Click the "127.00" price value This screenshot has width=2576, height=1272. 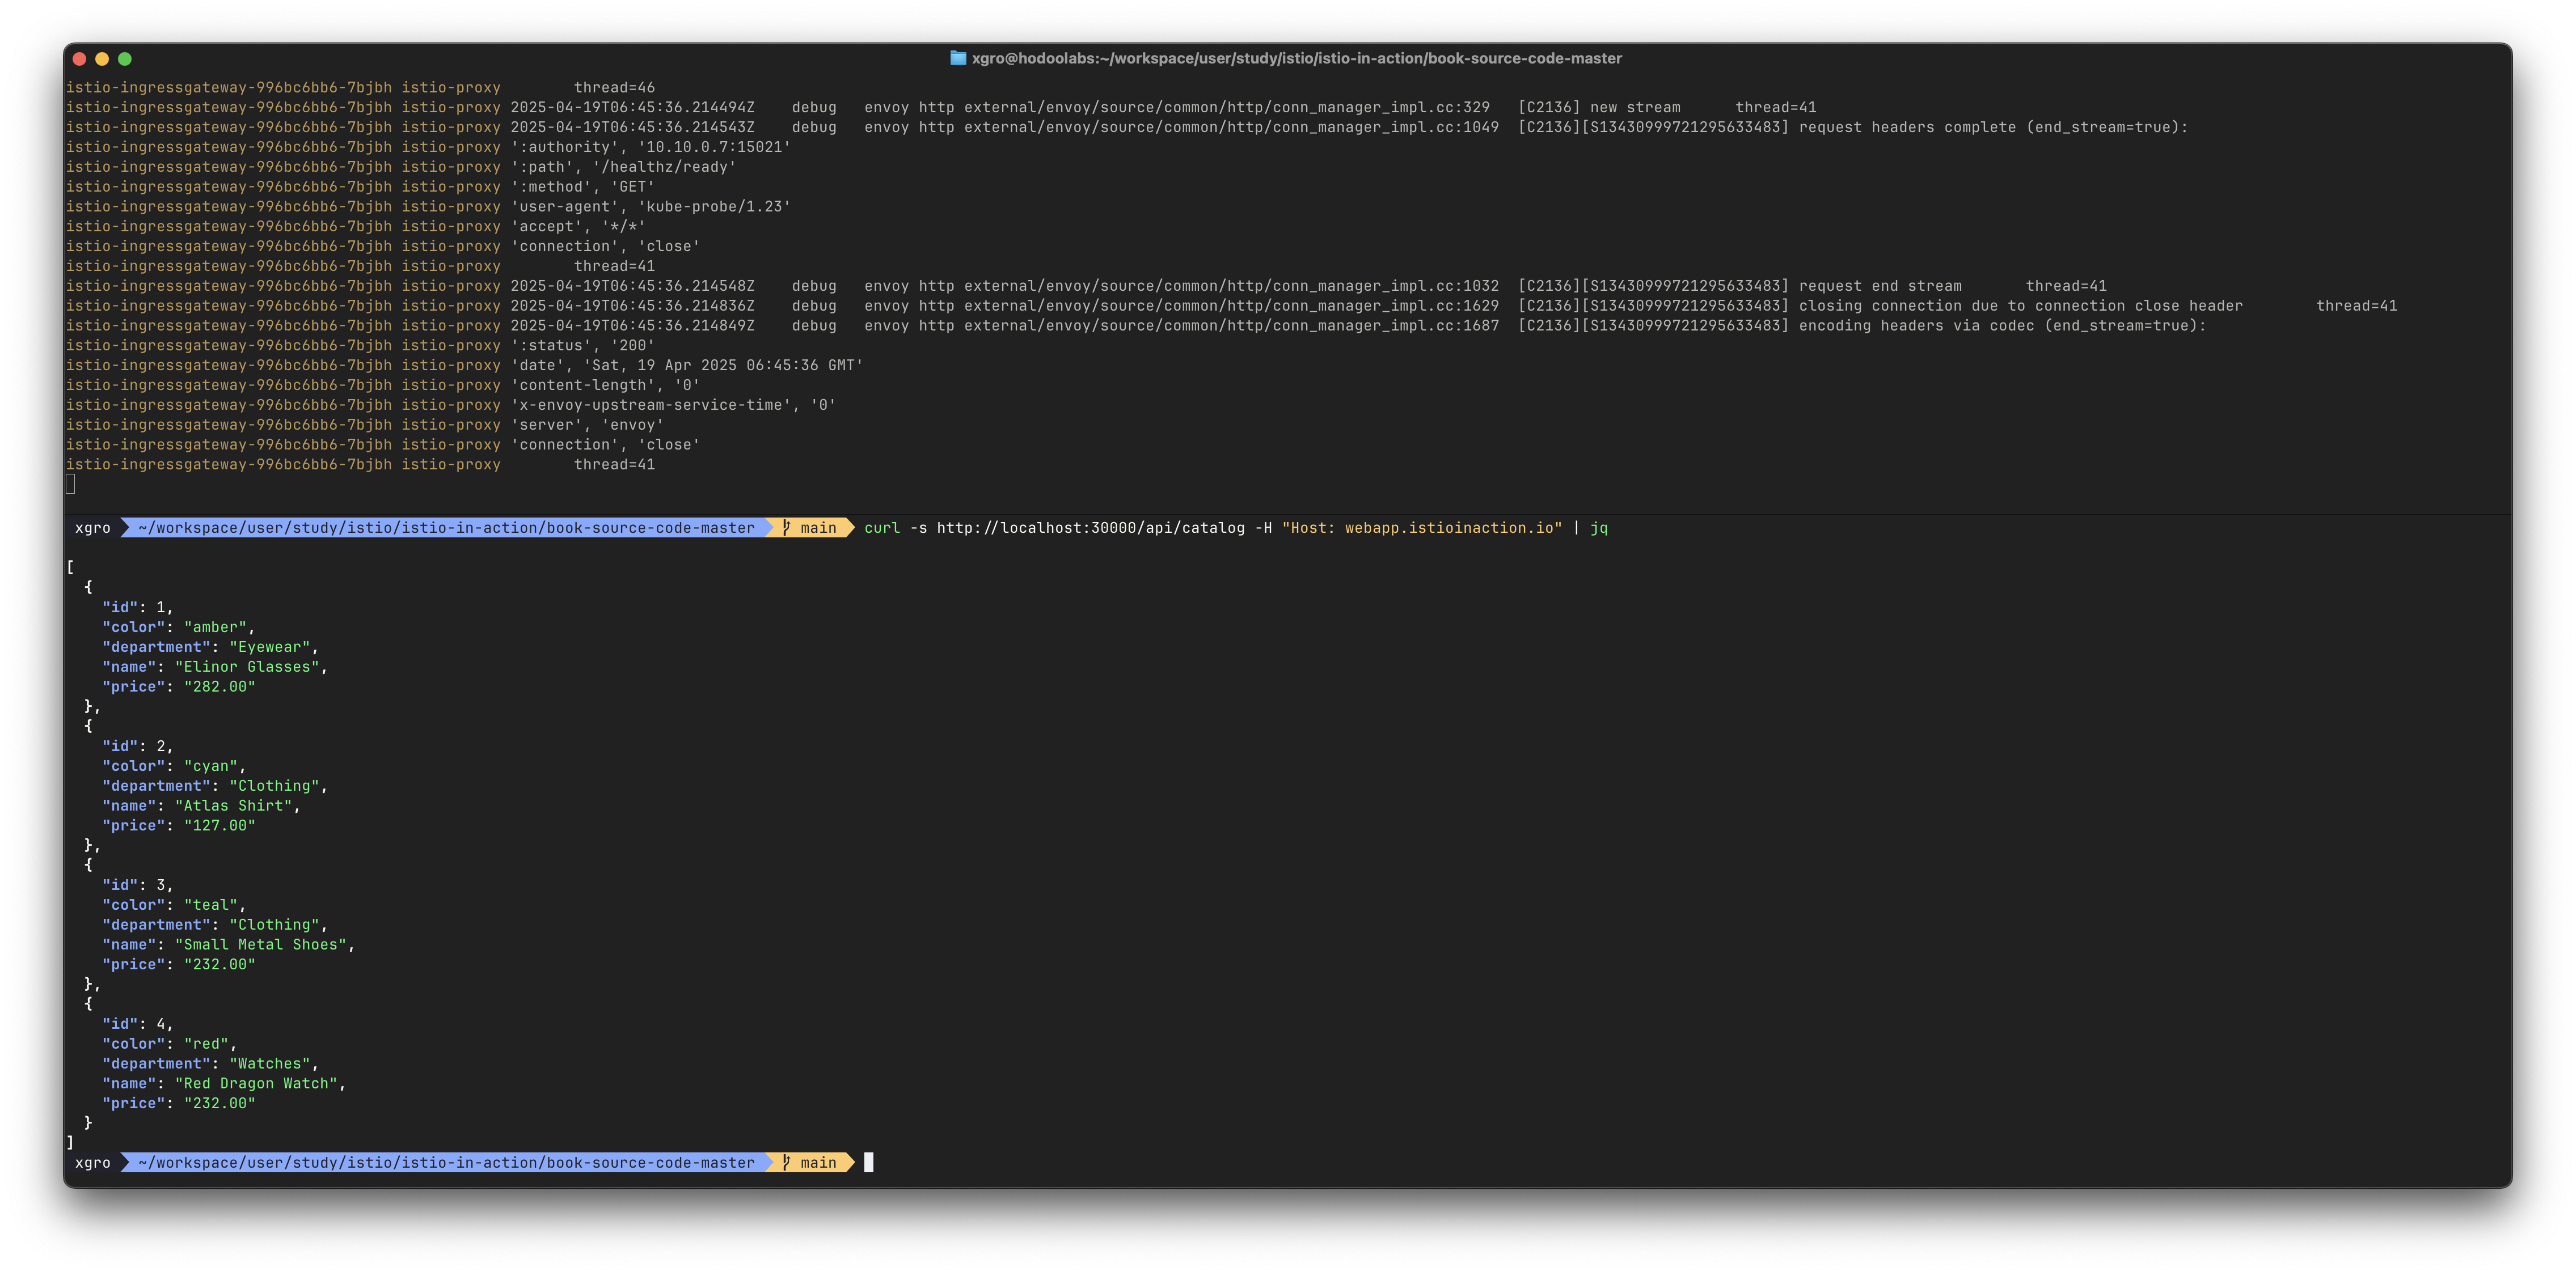(220, 825)
